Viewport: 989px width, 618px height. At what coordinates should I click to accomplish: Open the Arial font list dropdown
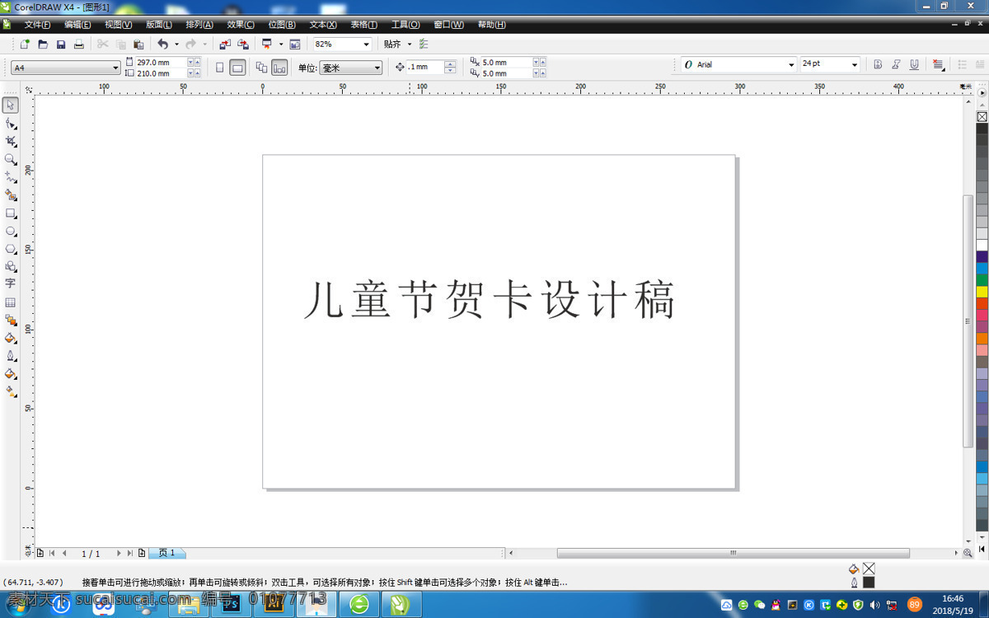(791, 64)
